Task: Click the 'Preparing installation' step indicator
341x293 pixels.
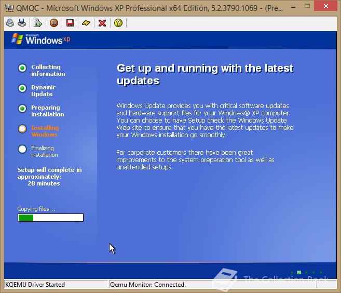Action: coord(22,109)
